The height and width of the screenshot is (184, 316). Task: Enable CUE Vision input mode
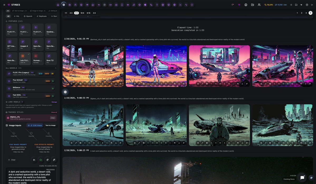click(x=35, y=125)
